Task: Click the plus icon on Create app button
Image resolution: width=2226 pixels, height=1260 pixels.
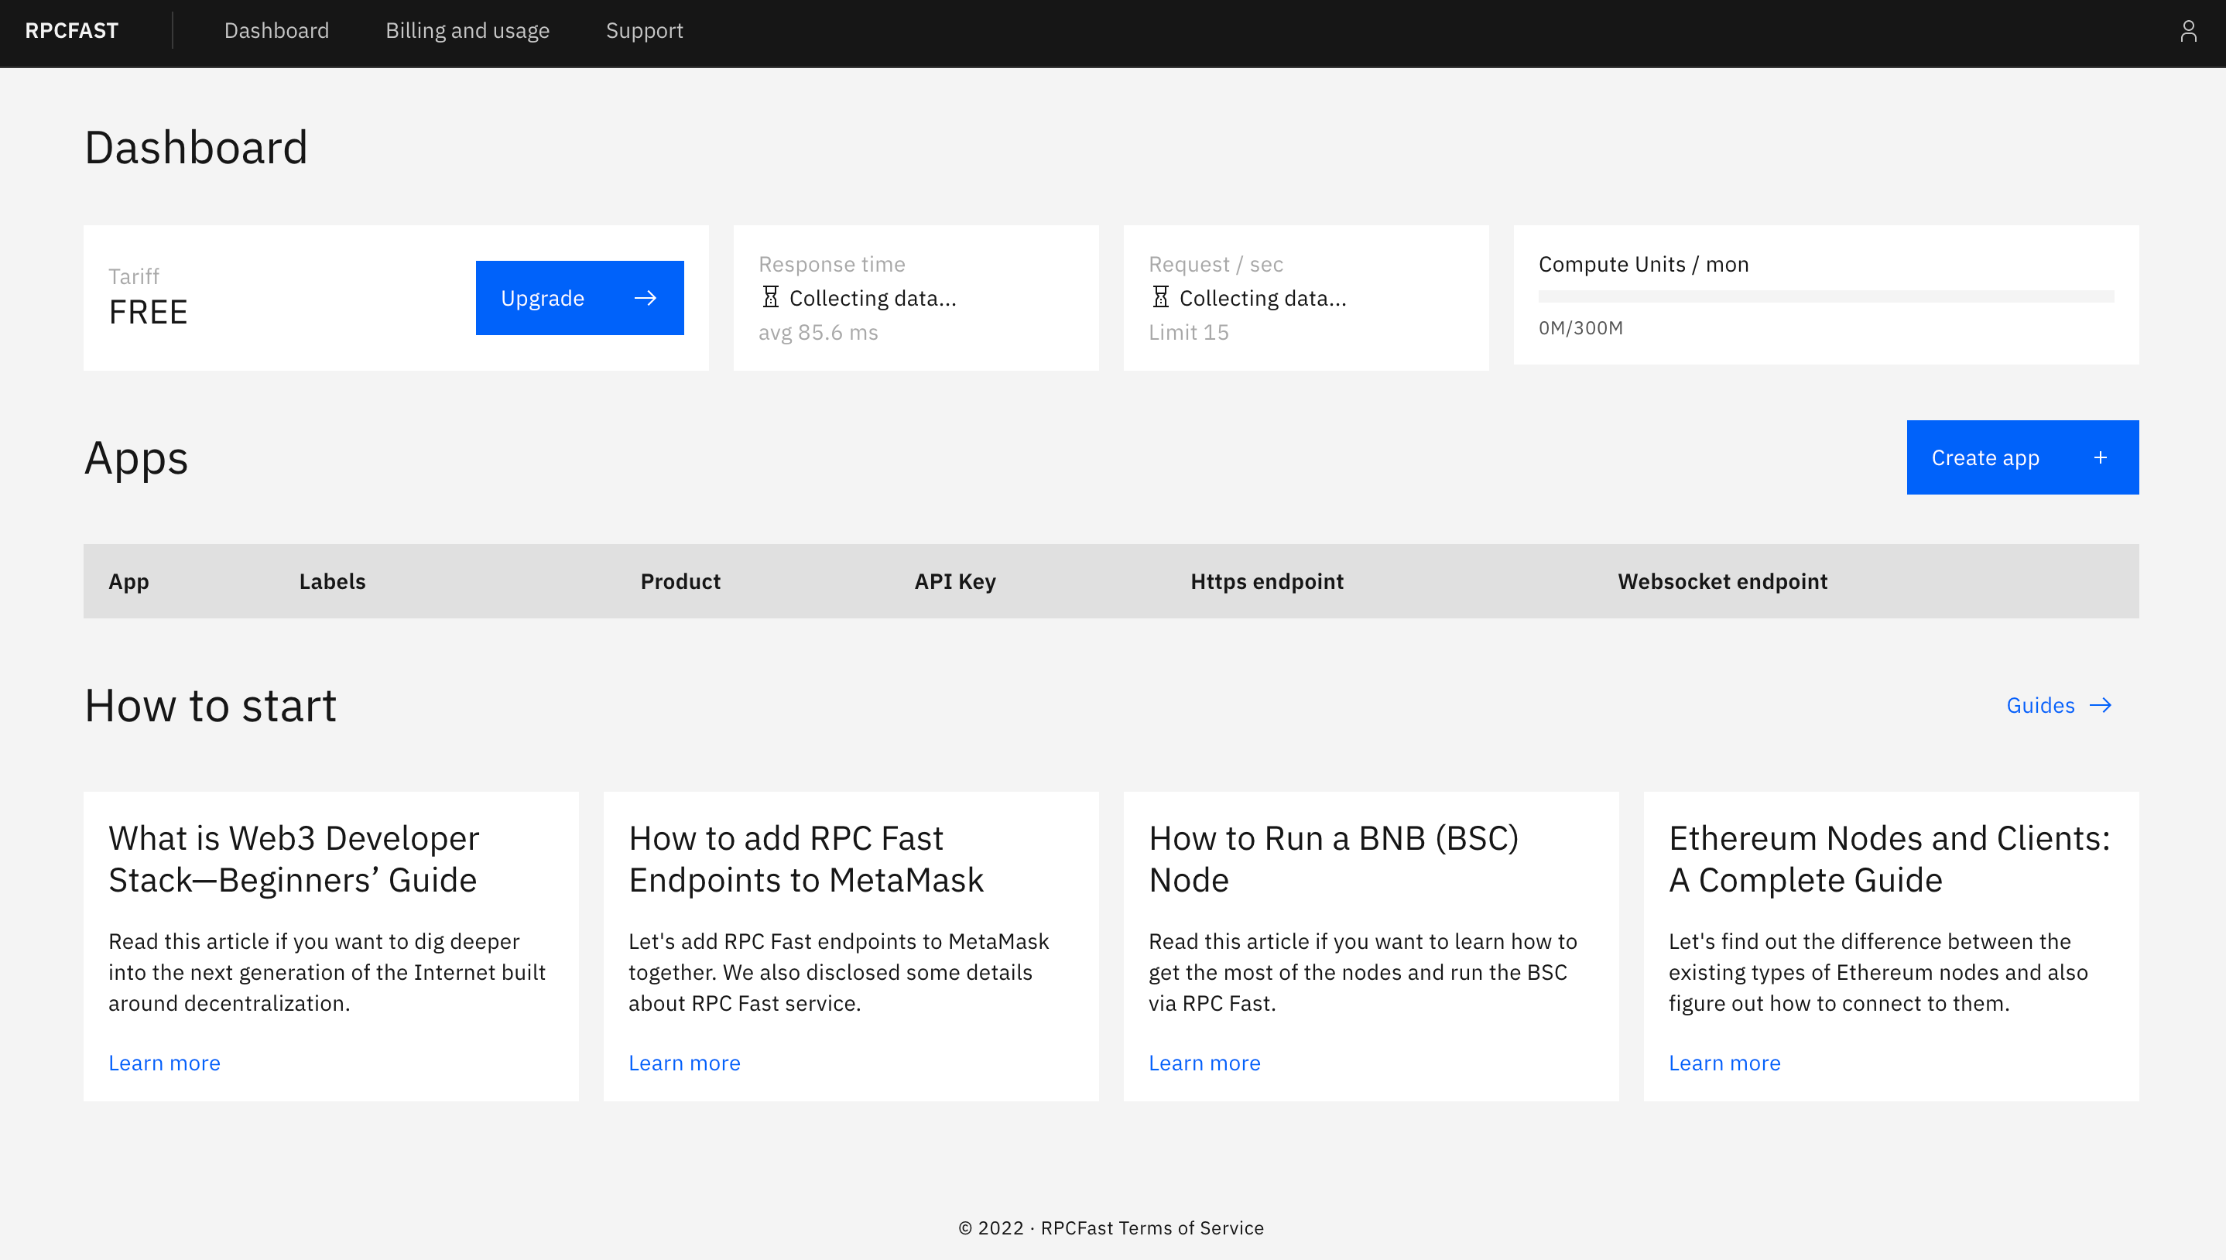Action: (2100, 457)
